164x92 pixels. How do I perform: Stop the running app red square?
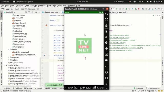point(139,9)
